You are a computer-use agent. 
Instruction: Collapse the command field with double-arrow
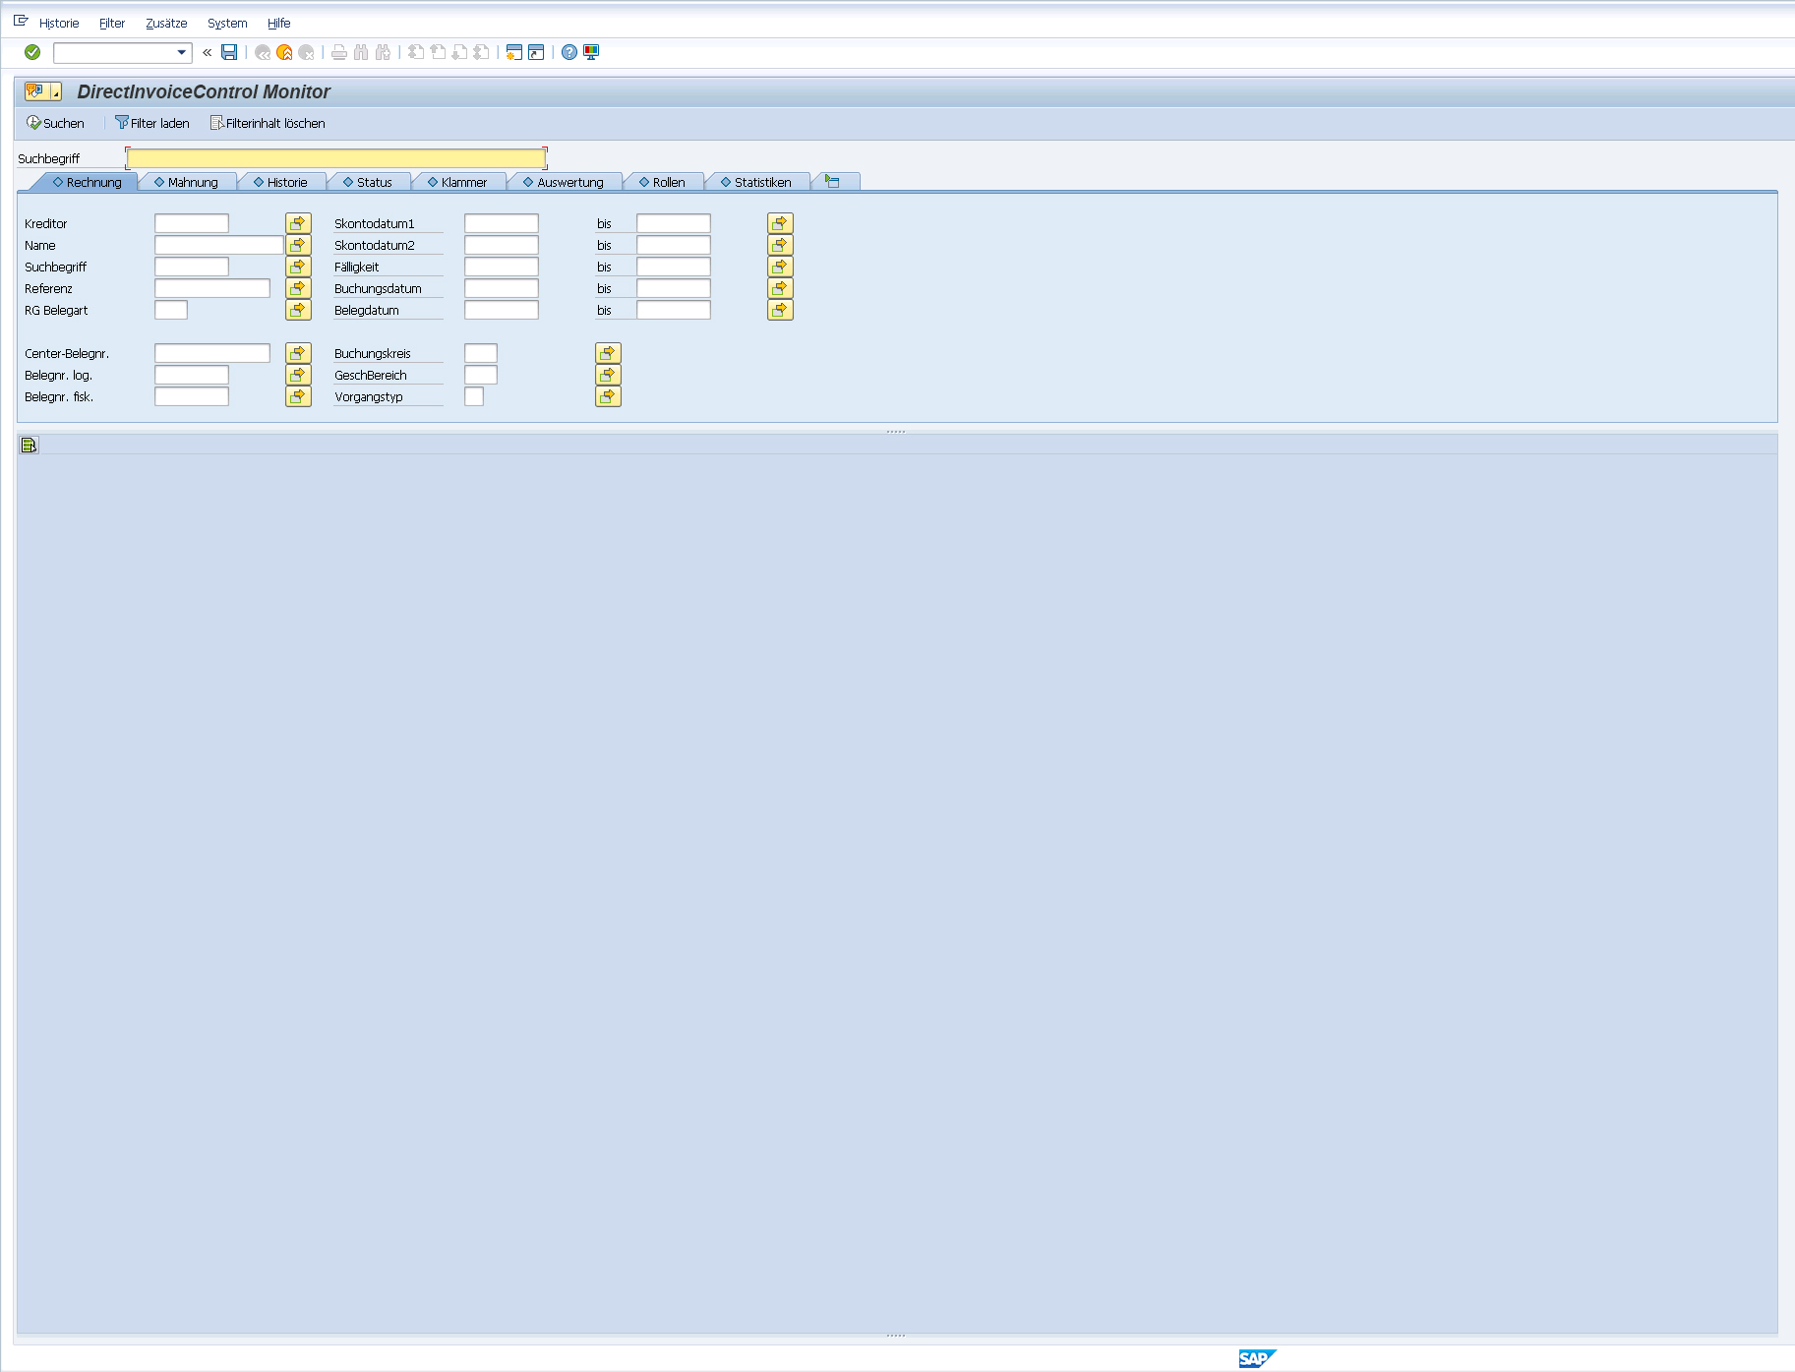click(207, 52)
